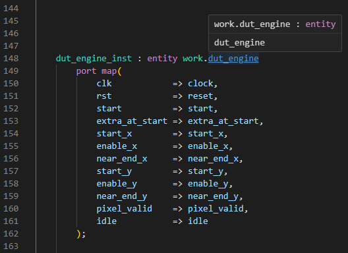Screen dimensions: 348x253
Task: Click the 'work' library name on line 148
Action: (192, 59)
